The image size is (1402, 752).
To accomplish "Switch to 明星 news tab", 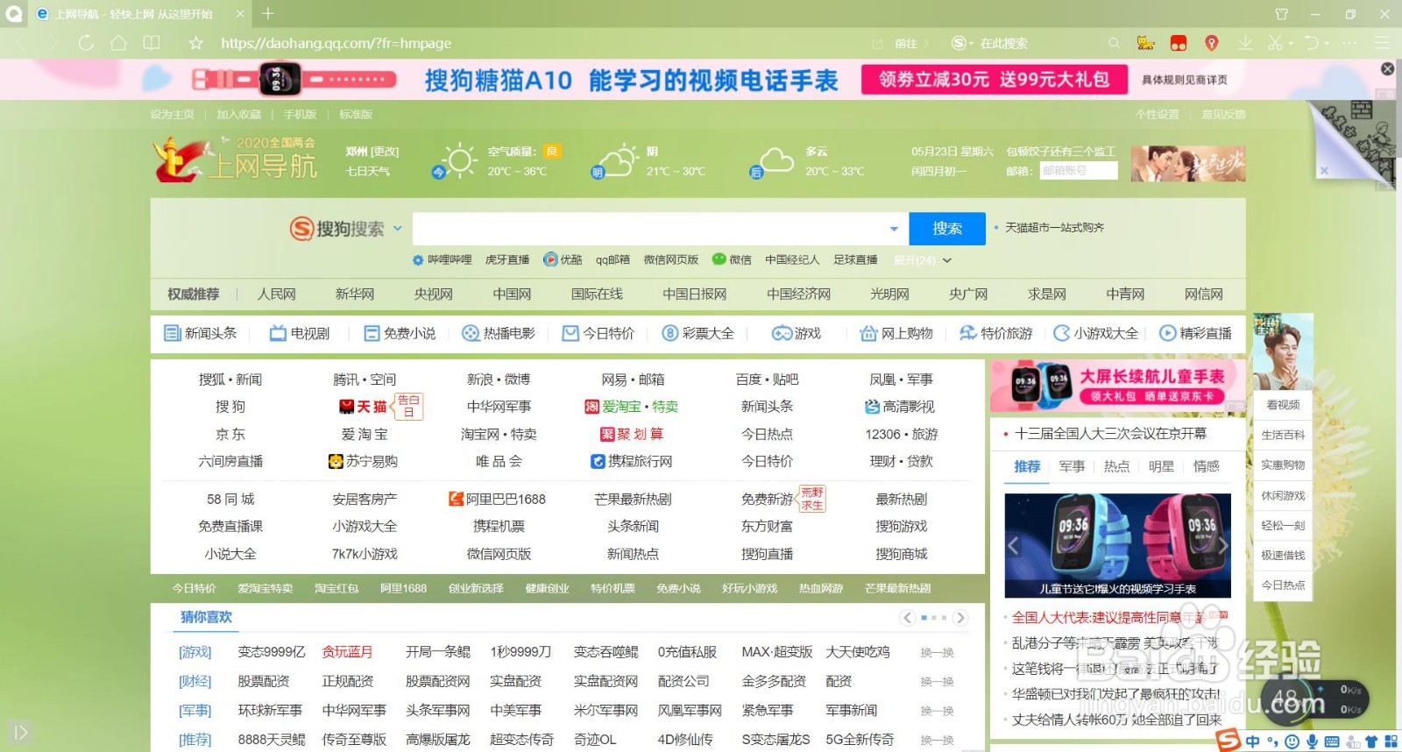I will (1161, 466).
